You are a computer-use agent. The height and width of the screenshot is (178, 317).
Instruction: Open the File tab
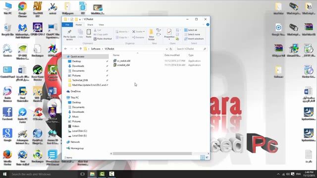[67, 25]
